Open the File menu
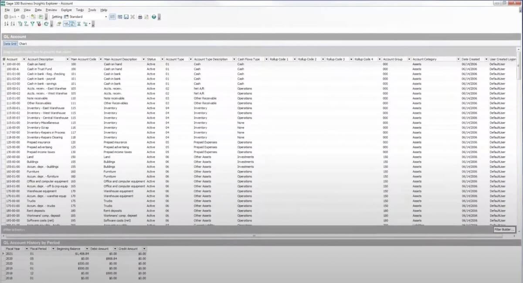This screenshot has width=523, height=283. 7,10
